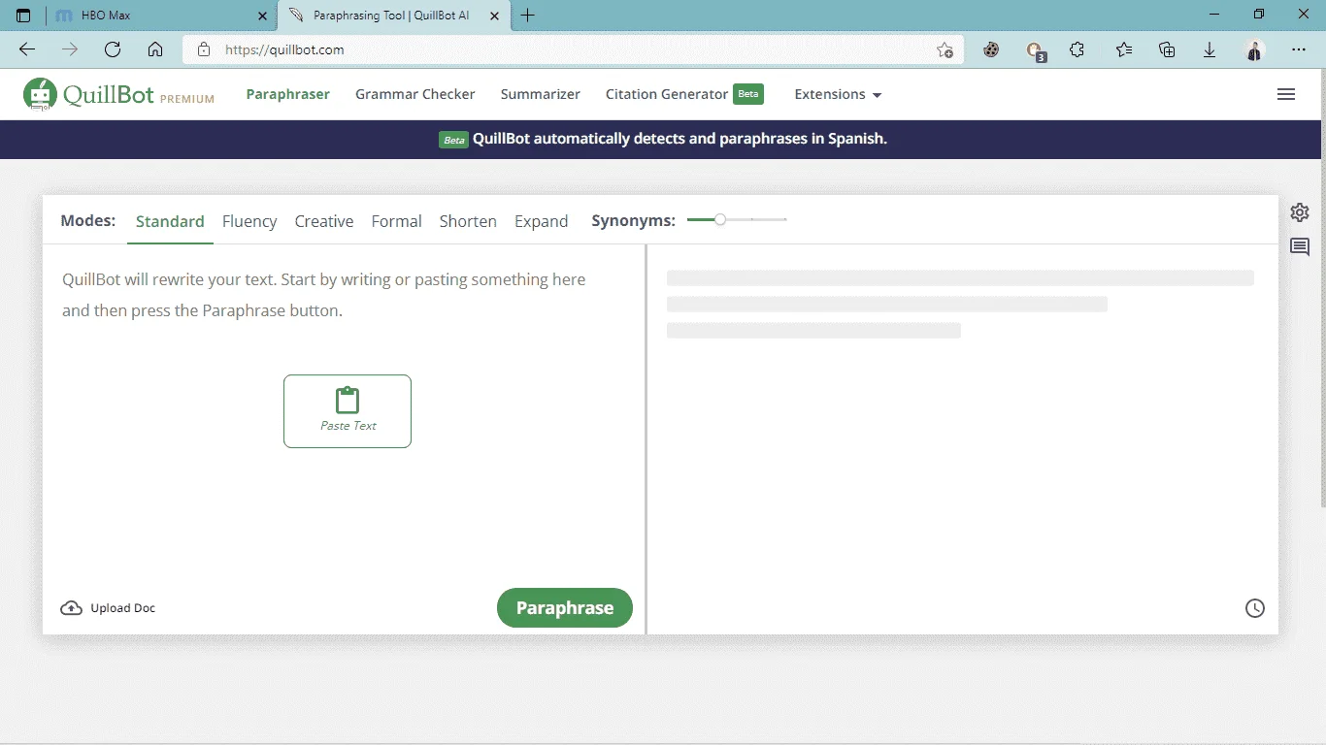Open the tab actions menu icon
Screen dimensions: 1326x745
[x=23, y=16]
